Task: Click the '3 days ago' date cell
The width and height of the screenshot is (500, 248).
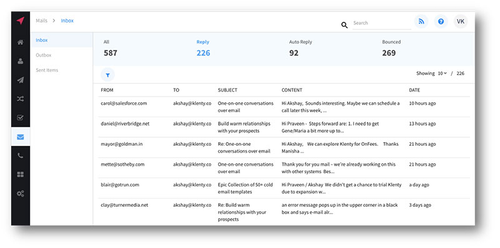Action: click(x=420, y=205)
